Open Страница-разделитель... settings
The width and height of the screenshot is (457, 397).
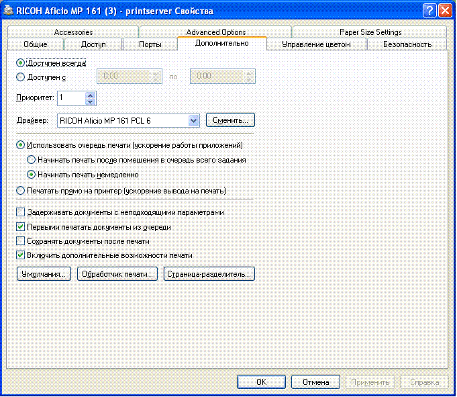(209, 274)
